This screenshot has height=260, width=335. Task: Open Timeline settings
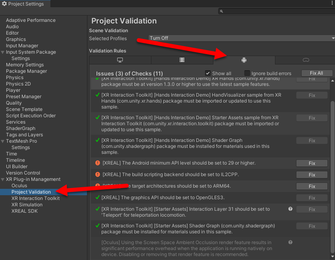coord(15,160)
